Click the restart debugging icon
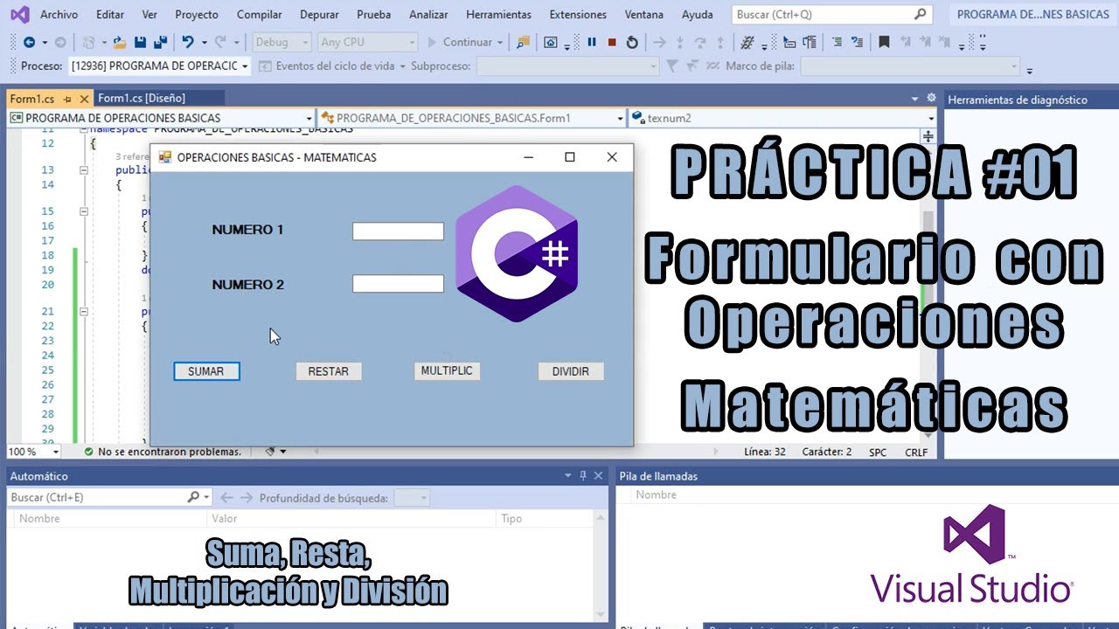The width and height of the screenshot is (1119, 629). 632,42
